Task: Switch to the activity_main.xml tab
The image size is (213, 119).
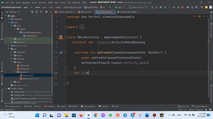Action: [x=65, y=12]
